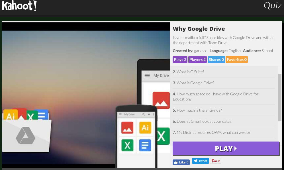
Task: Select question 4 about Google Drive space
Action: pos(224,97)
